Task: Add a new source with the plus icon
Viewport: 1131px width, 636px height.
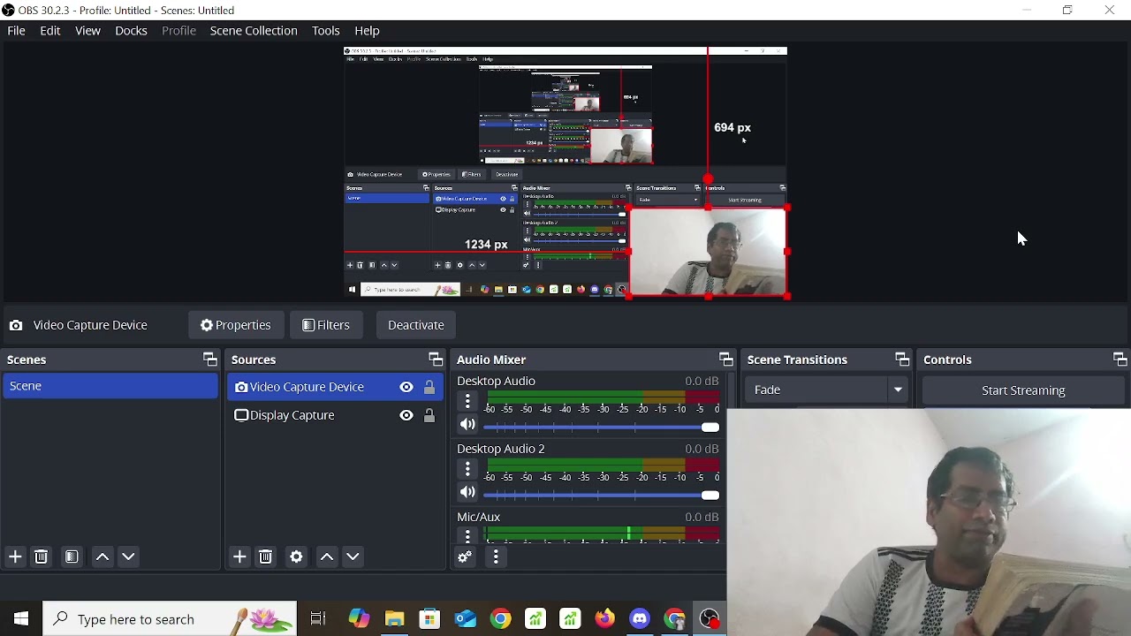Action: coord(239,556)
